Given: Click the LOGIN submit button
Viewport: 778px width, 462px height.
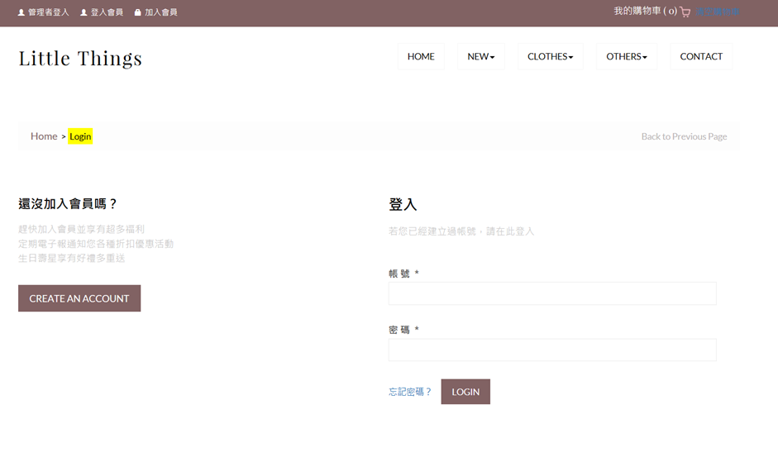Looking at the screenshot, I should click(x=465, y=392).
